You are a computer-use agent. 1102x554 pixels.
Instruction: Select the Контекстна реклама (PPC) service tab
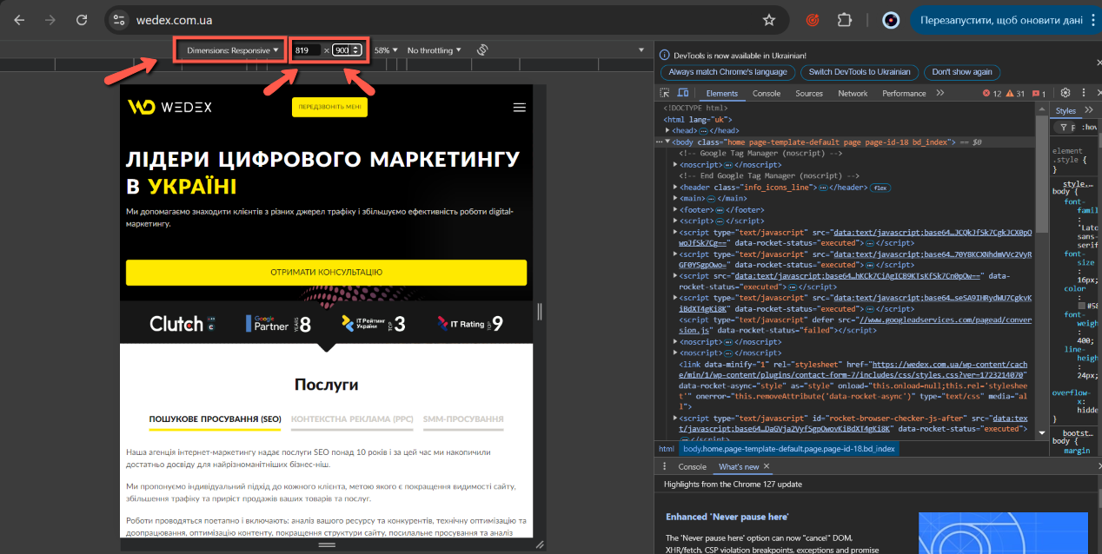coord(352,419)
